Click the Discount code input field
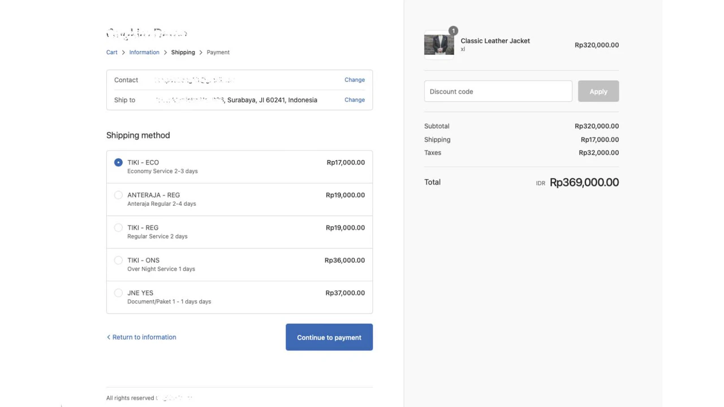This screenshot has width=724, height=407. point(498,92)
